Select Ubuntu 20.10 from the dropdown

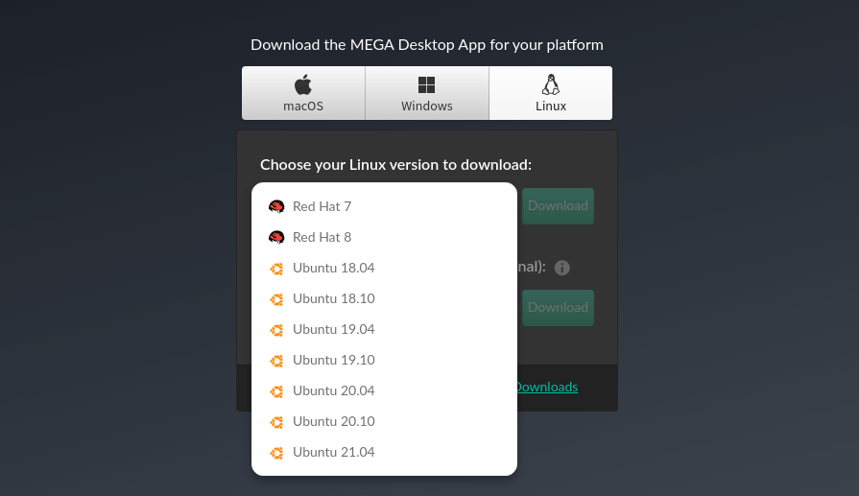(333, 421)
